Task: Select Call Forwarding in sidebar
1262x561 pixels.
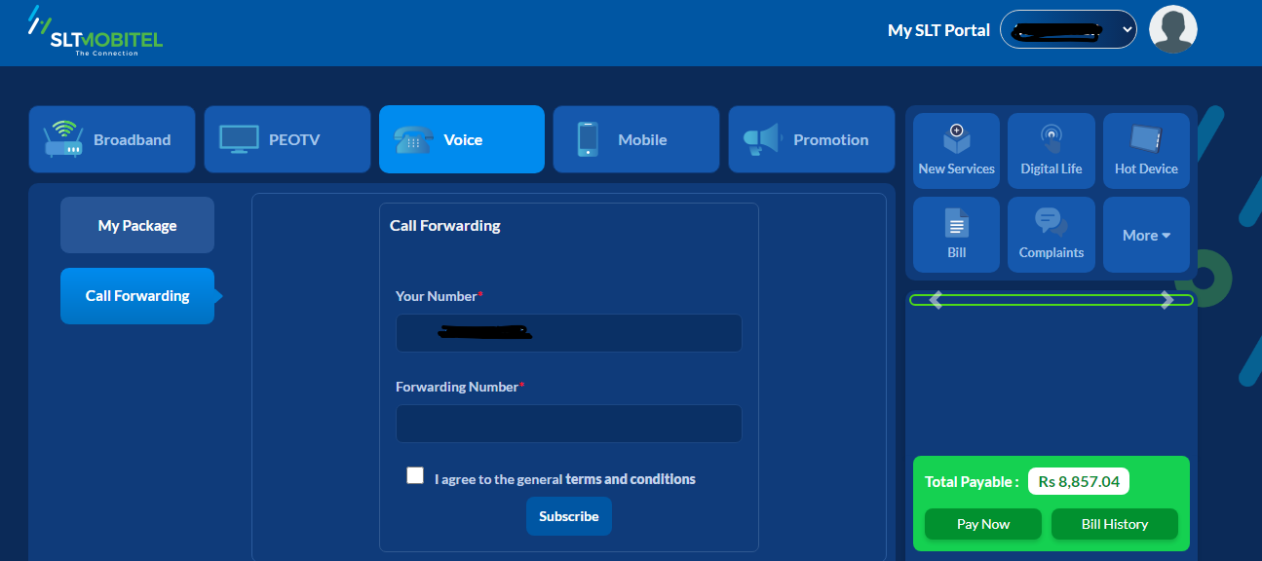Action: click(137, 296)
